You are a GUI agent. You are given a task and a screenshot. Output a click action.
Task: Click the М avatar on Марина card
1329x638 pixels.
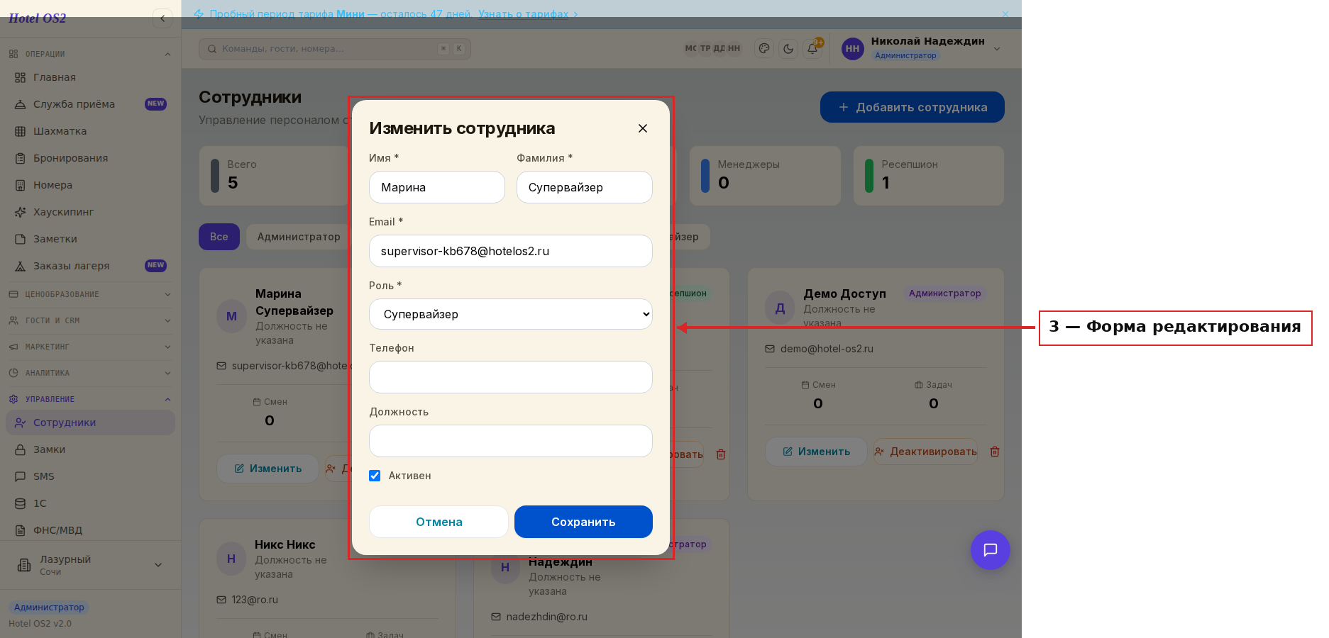pyautogui.click(x=231, y=316)
